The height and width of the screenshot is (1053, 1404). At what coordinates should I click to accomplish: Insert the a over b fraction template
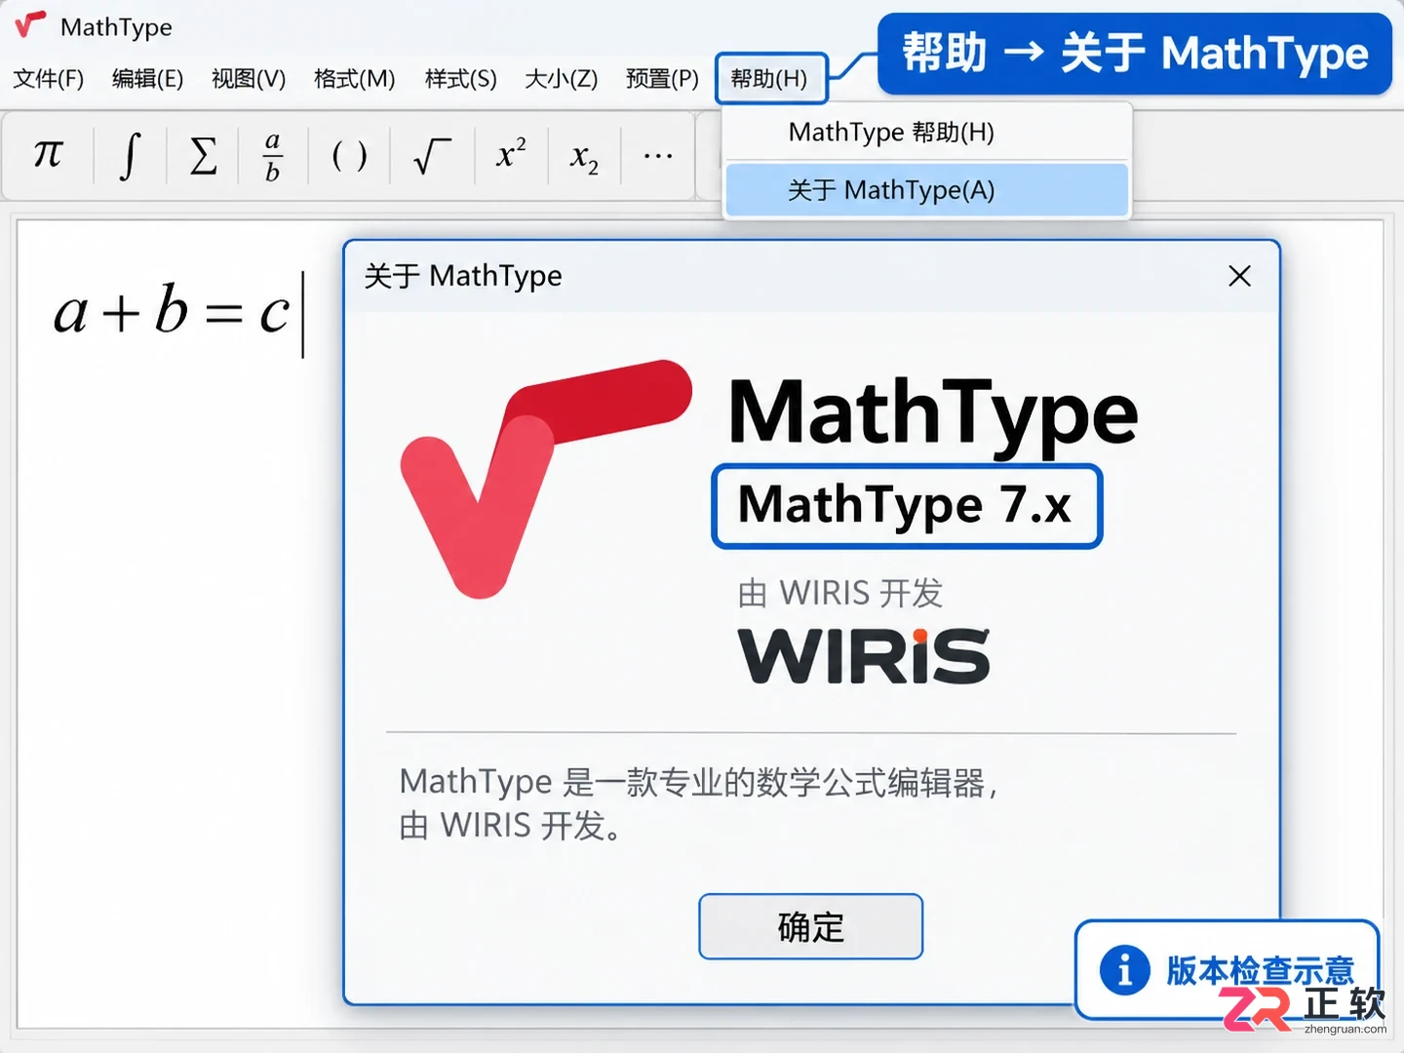[273, 155]
